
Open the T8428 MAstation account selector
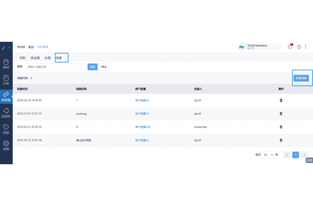click(260, 47)
